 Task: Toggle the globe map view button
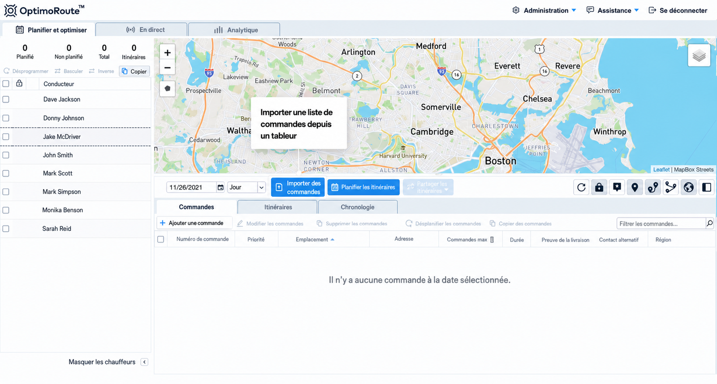coord(689,187)
